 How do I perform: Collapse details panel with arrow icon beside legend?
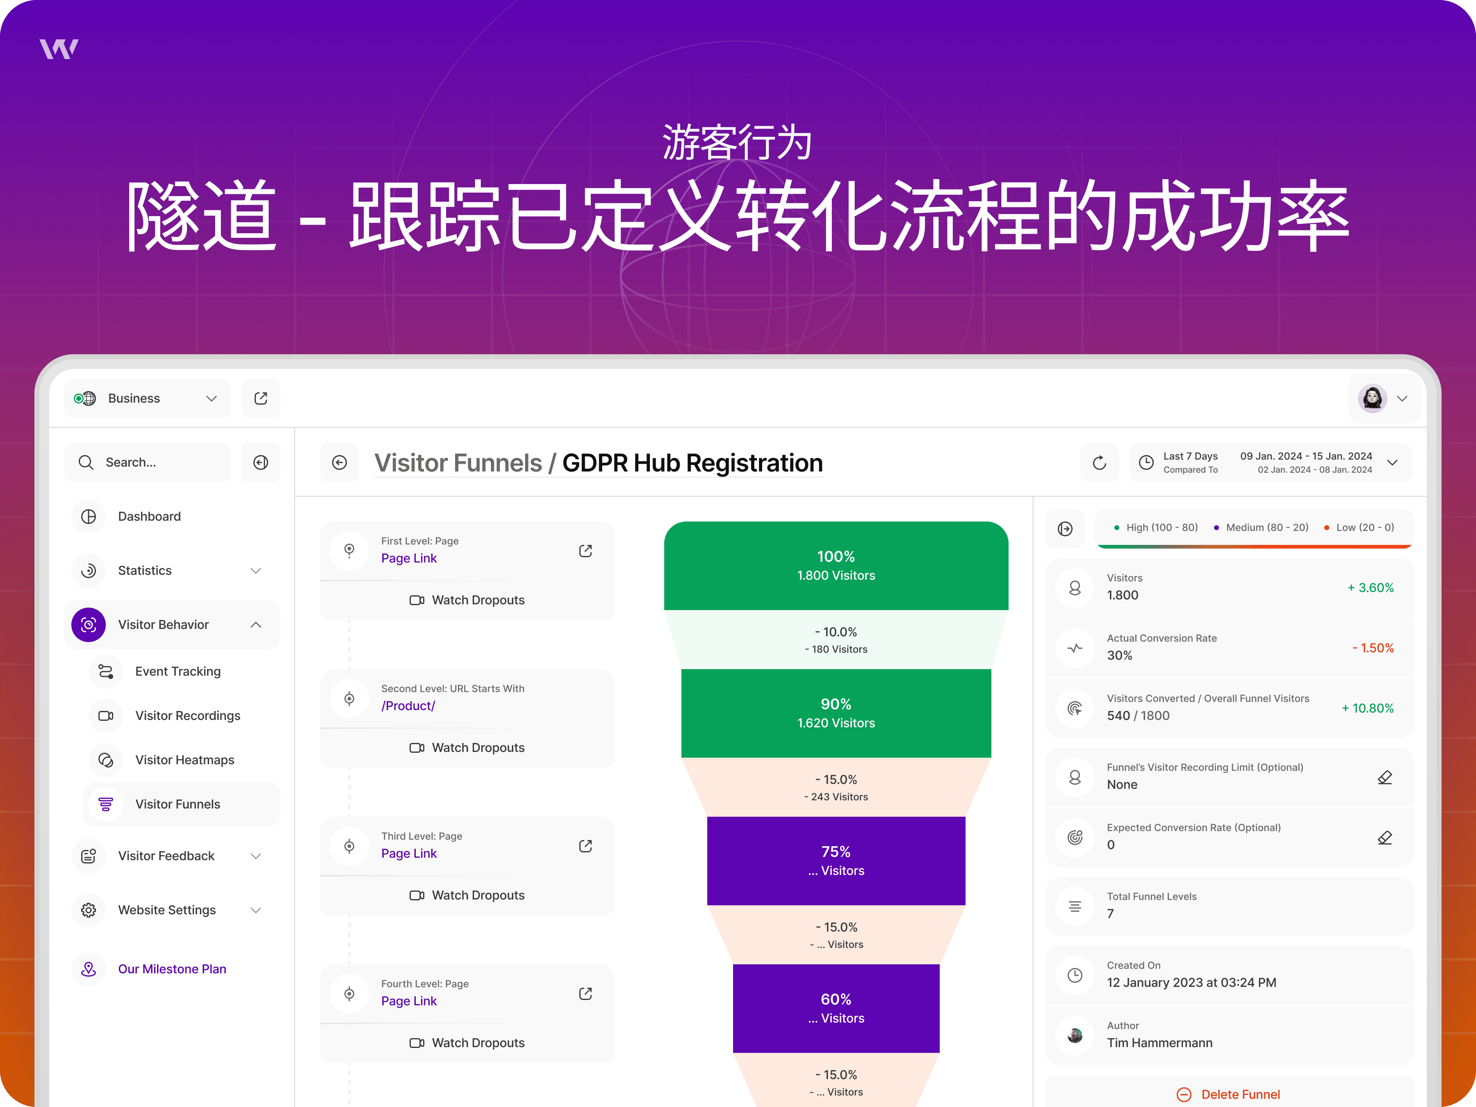(1065, 528)
